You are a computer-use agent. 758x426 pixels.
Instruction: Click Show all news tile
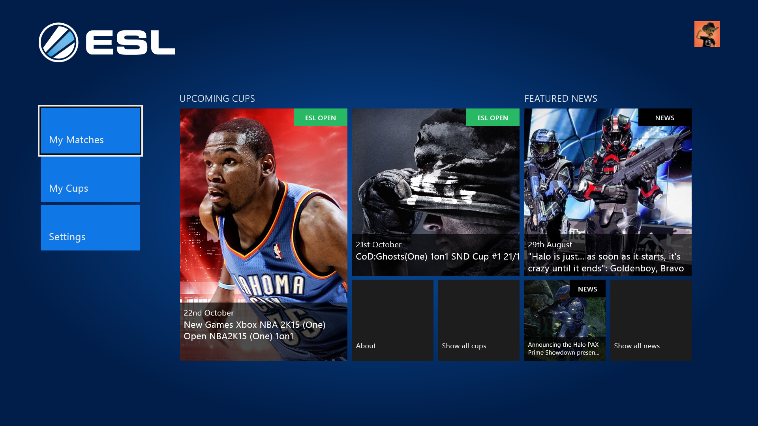point(651,320)
